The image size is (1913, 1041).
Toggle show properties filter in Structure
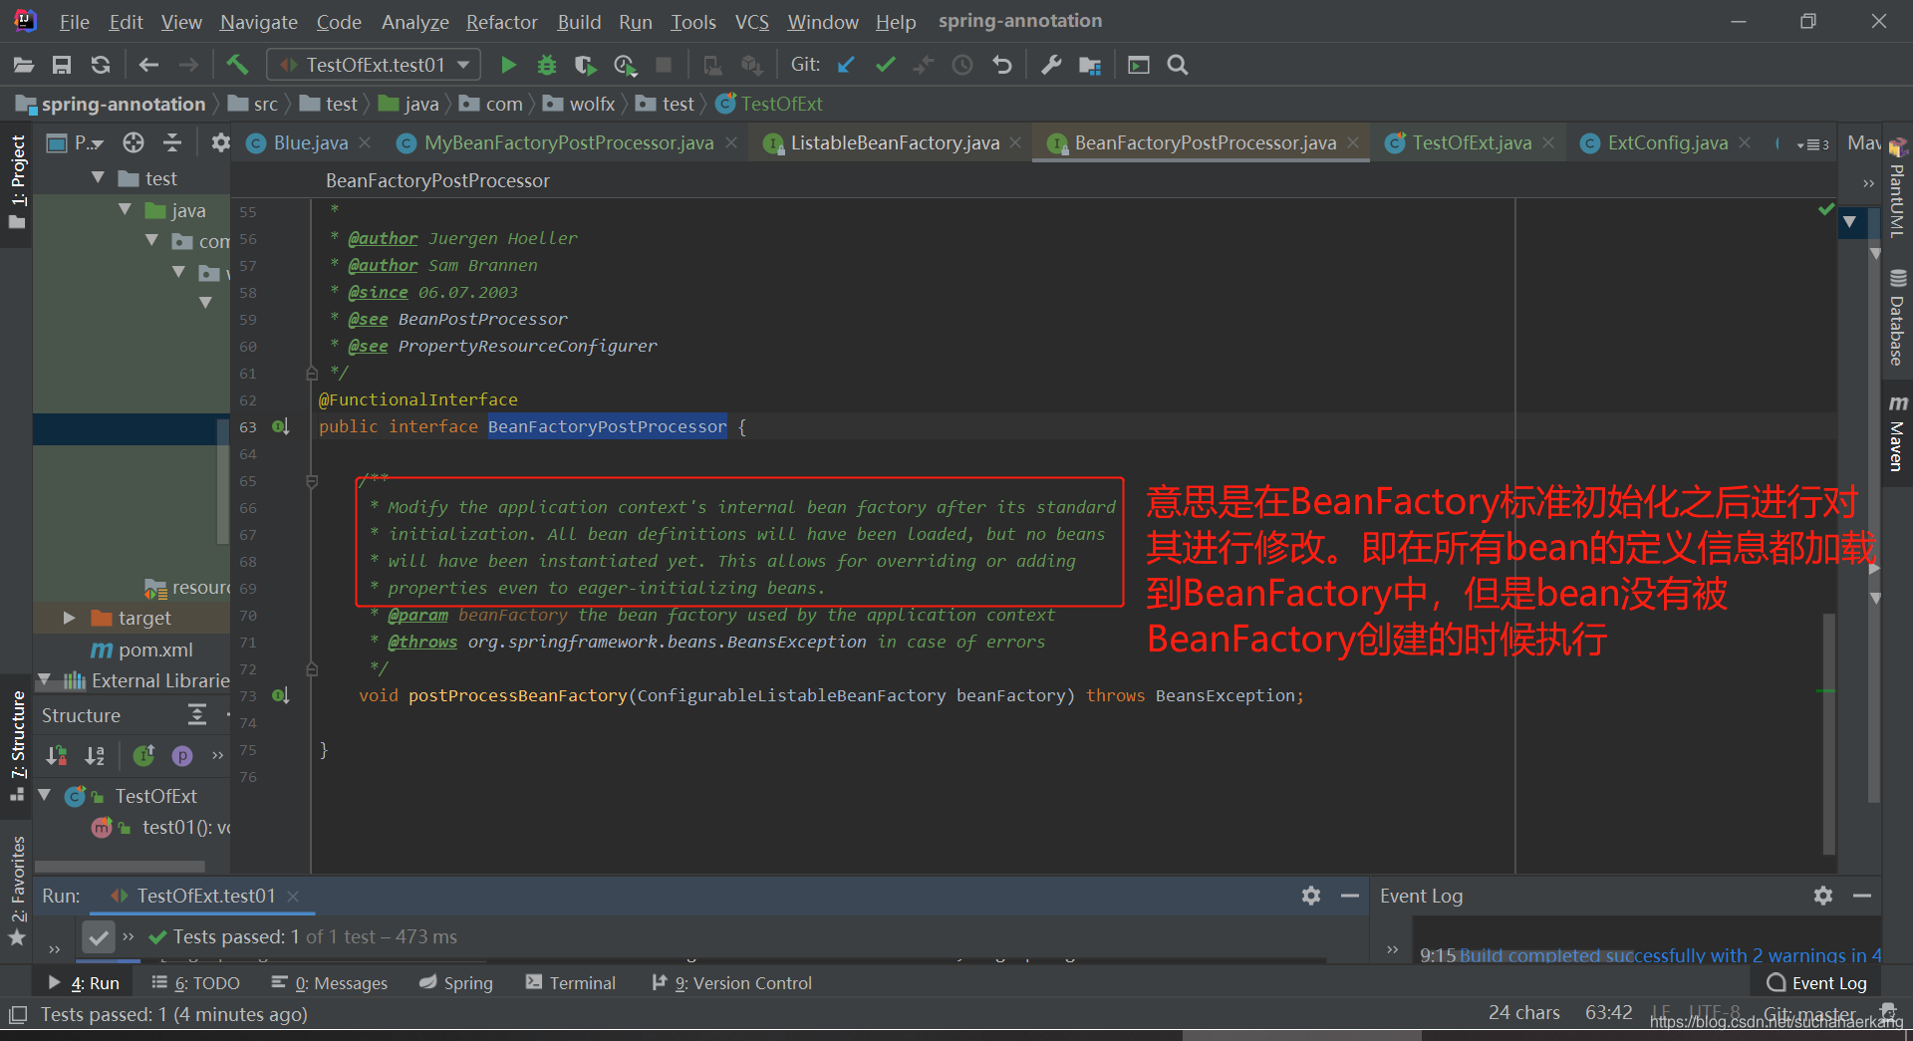pyautogui.click(x=182, y=756)
